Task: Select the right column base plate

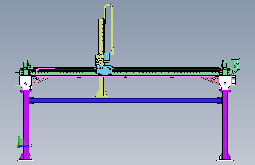Action: coord(225,161)
